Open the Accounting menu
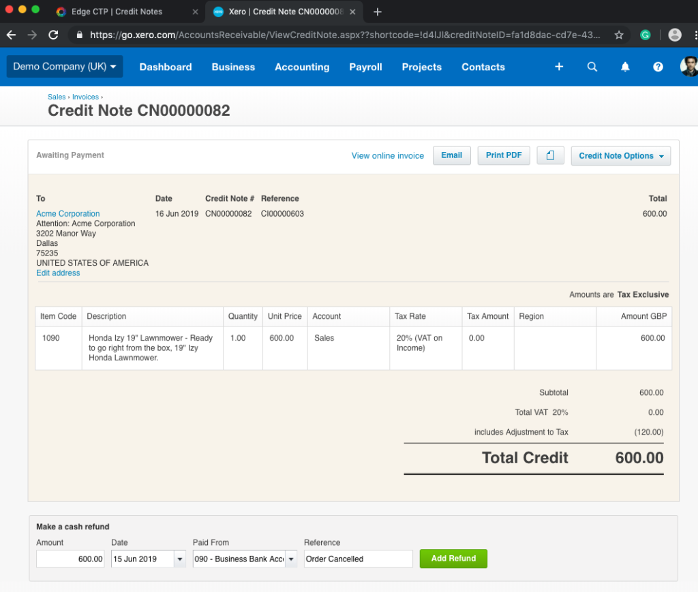 pos(302,67)
